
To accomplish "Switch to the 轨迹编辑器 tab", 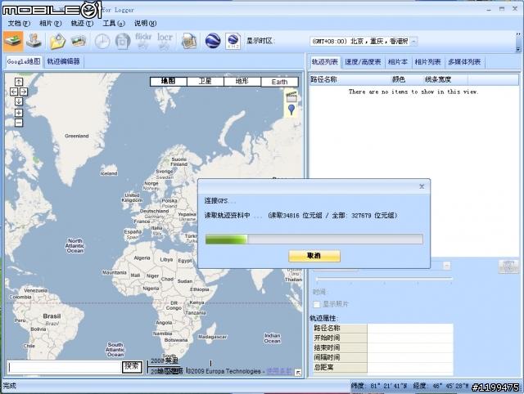I will pyautogui.click(x=63, y=62).
